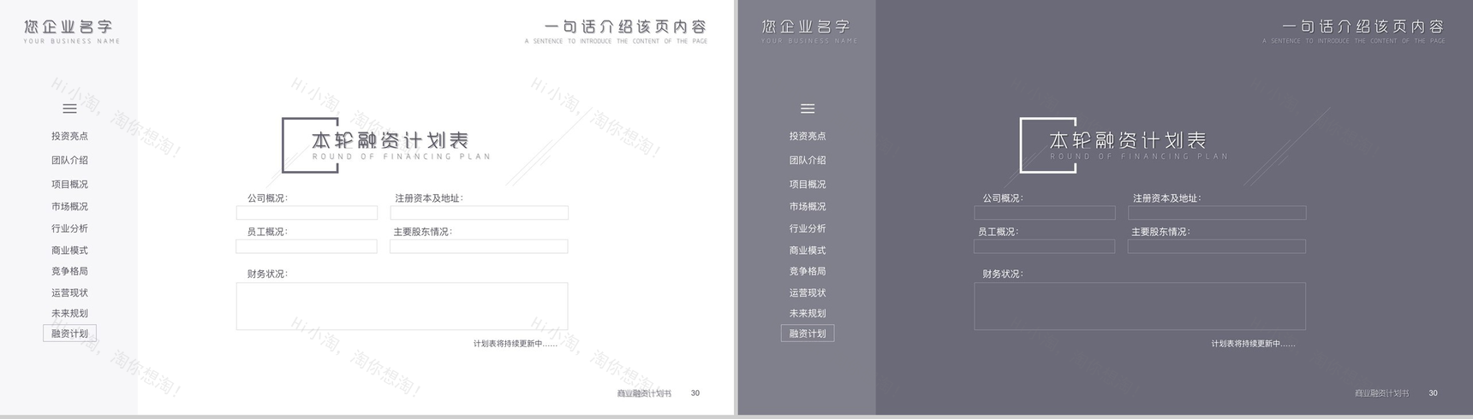This screenshot has height=419, width=1473.
Task: Click the 注册资本及地址 input box on dark slide
Action: pos(1217,213)
